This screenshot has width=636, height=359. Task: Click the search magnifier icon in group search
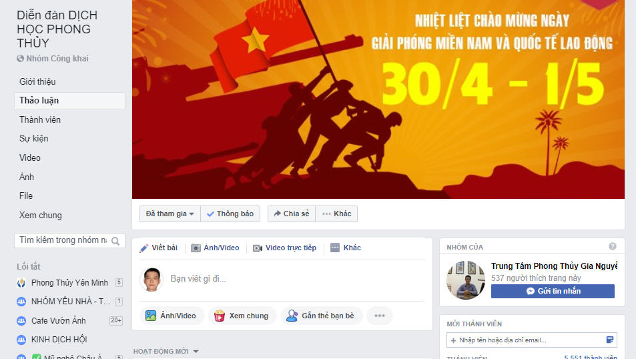click(115, 241)
